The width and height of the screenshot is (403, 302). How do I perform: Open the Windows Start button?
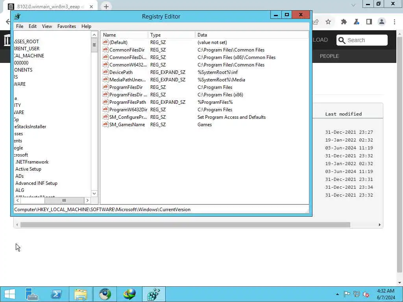(10, 294)
